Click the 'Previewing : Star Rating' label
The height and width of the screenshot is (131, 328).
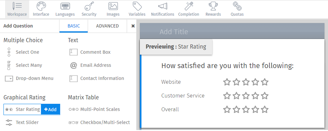click(x=176, y=47)
